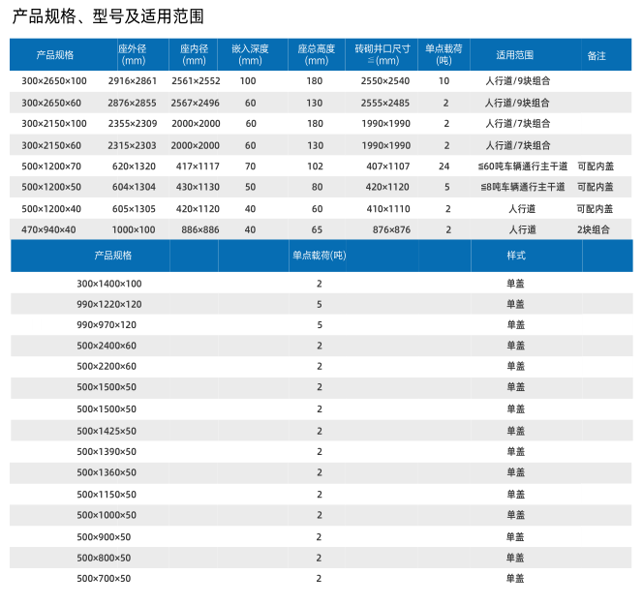Select the 2块组合 remark cell
The width and height of the screenshot is (643, 605).
tap(596, 229)
